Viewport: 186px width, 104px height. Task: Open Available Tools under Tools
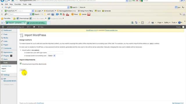point(6,66)
